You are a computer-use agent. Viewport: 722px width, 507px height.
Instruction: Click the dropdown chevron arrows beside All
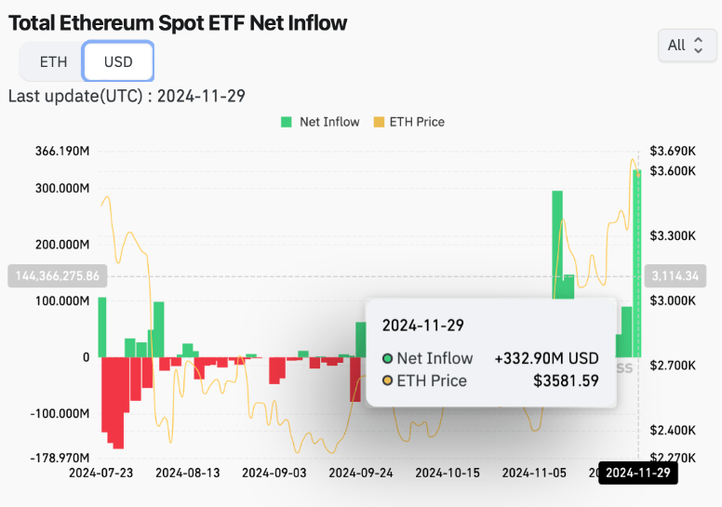tap(699, 45)
